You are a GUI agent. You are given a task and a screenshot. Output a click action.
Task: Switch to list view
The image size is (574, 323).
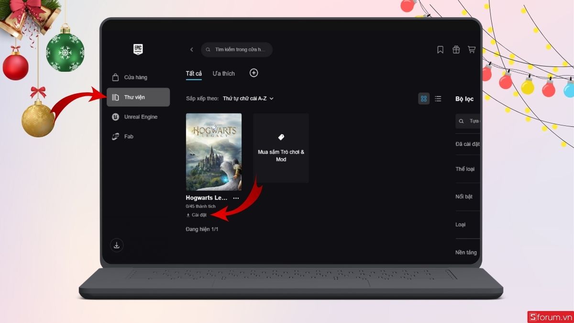[x=438, y=99]
